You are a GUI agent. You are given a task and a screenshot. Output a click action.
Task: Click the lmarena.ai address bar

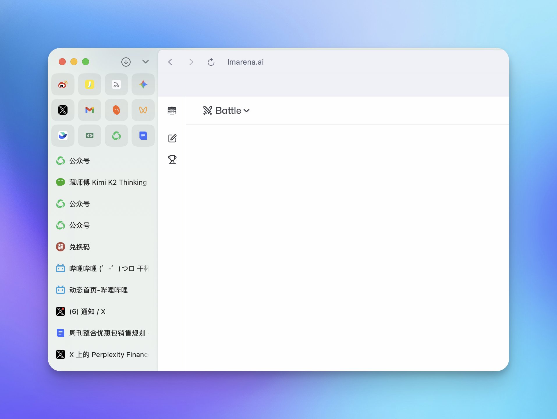pyautogui.click(x=245, y=62)
